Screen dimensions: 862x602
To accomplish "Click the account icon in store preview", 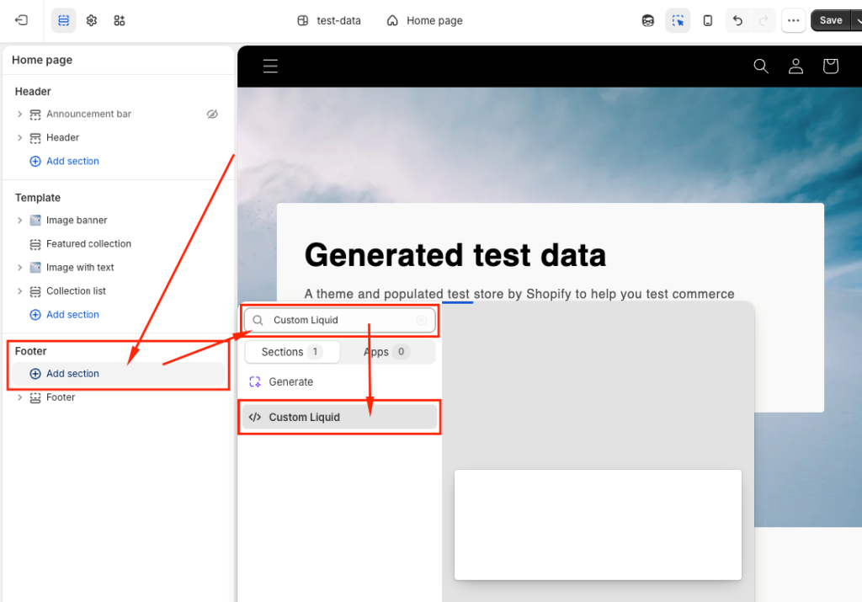I will (x=795, y=66).
